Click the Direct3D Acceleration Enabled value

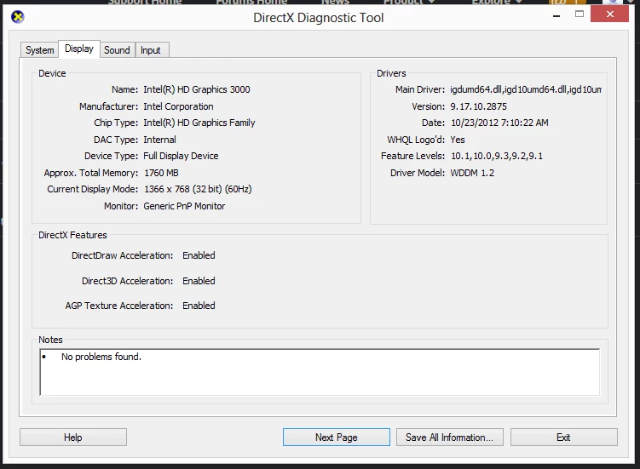point(199,281)
